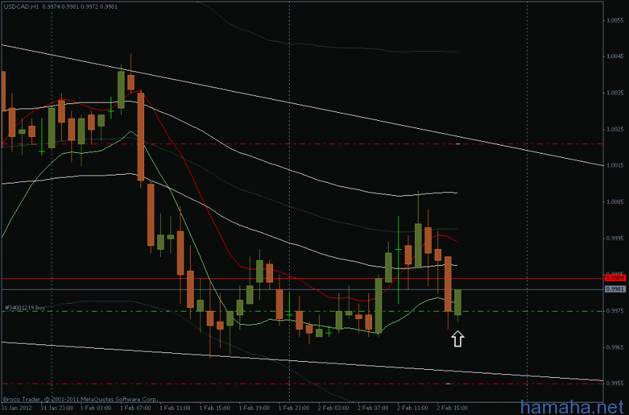Click the 31 Jan 23:00 time label
This screenshot has height=415, width=629.
pyautogui.click(x=57, y=408)
